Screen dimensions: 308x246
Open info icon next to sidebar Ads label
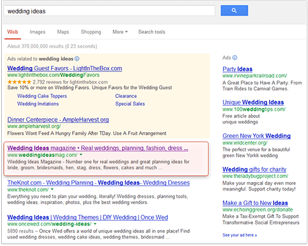[x=235, y=58]
